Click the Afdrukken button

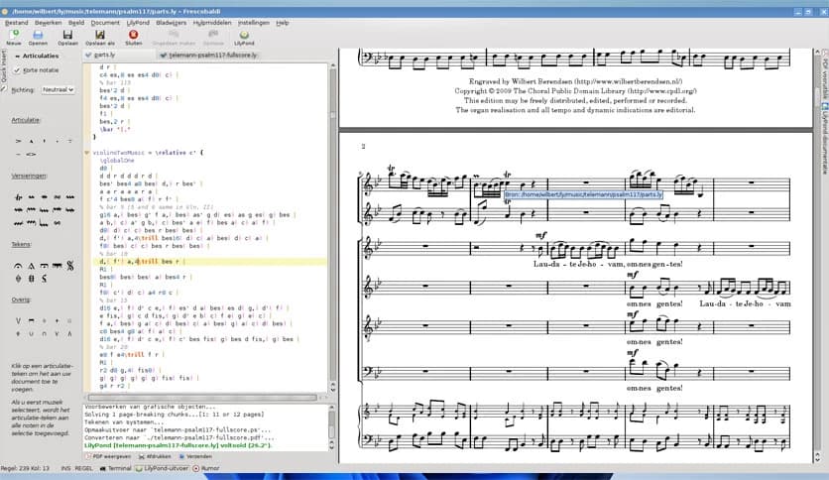pos(155,455)
